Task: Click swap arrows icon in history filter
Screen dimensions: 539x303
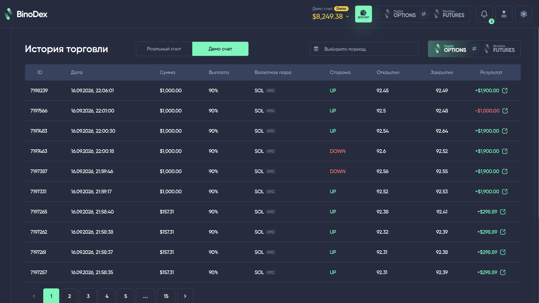Action: point(474,49)
